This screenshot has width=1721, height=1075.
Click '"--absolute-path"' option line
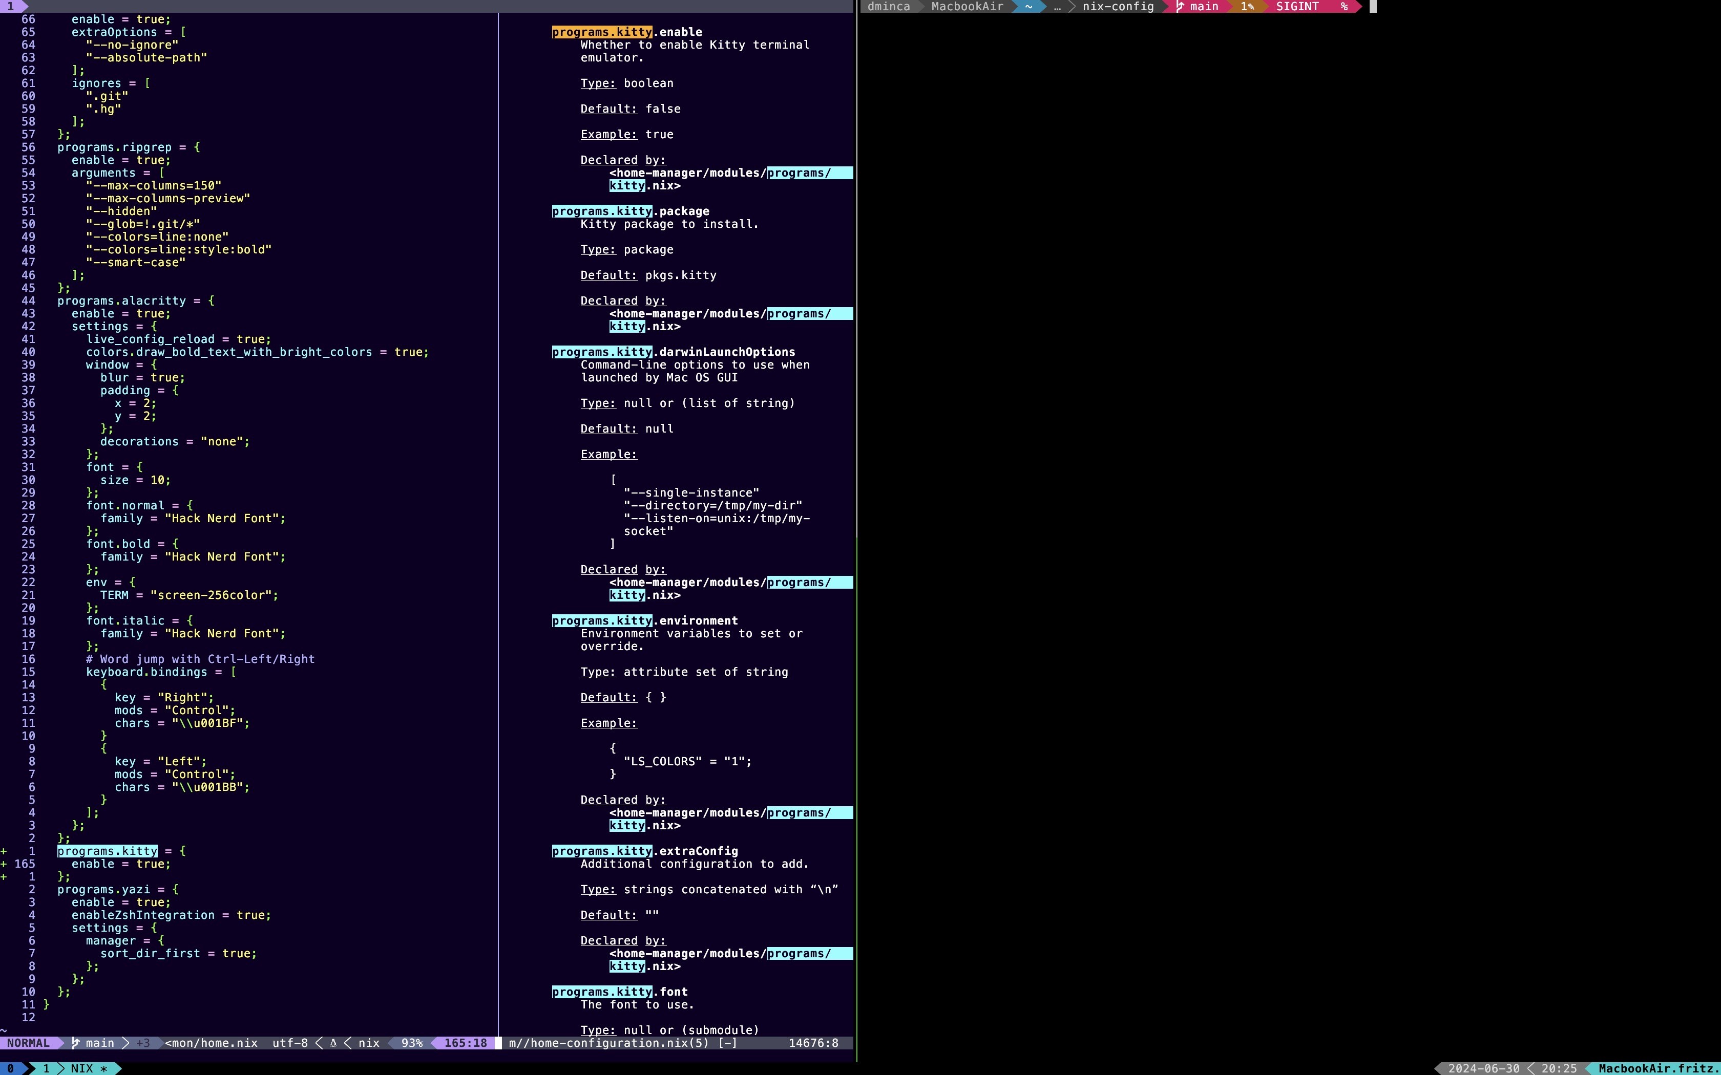point(146,57)
